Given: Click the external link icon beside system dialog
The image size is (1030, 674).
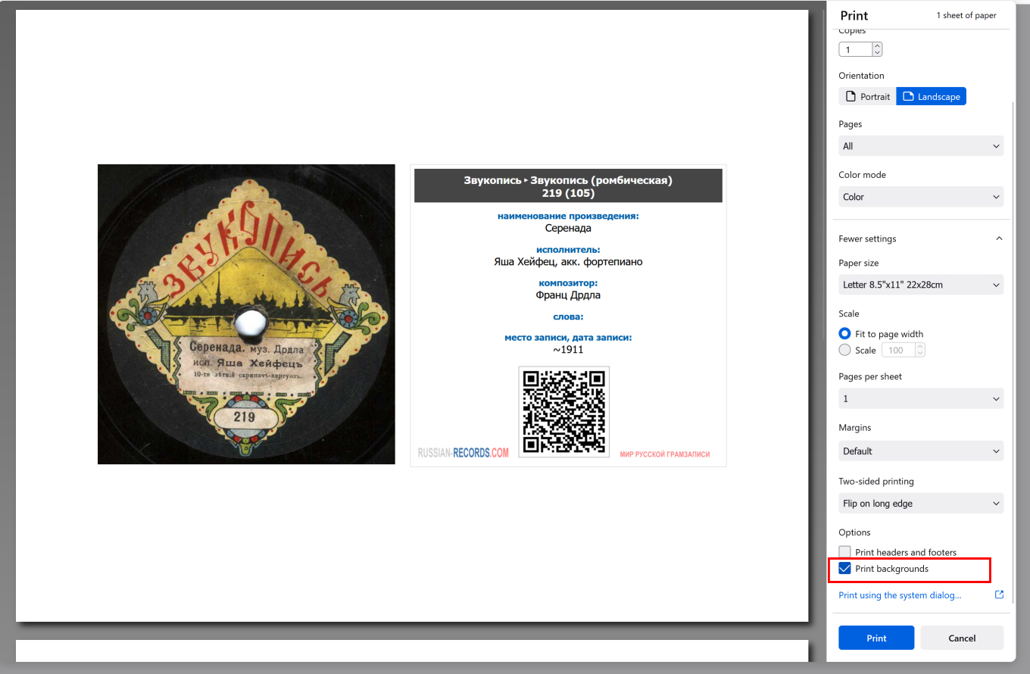Looking at the screenshot, I should pos(999,594).
